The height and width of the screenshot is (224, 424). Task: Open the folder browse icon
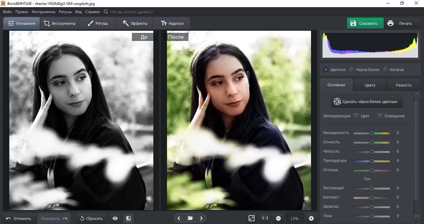190,218
